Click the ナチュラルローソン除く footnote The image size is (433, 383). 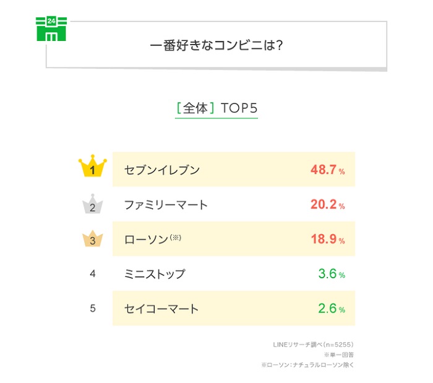pyautogui.click(x=308, y=365)
